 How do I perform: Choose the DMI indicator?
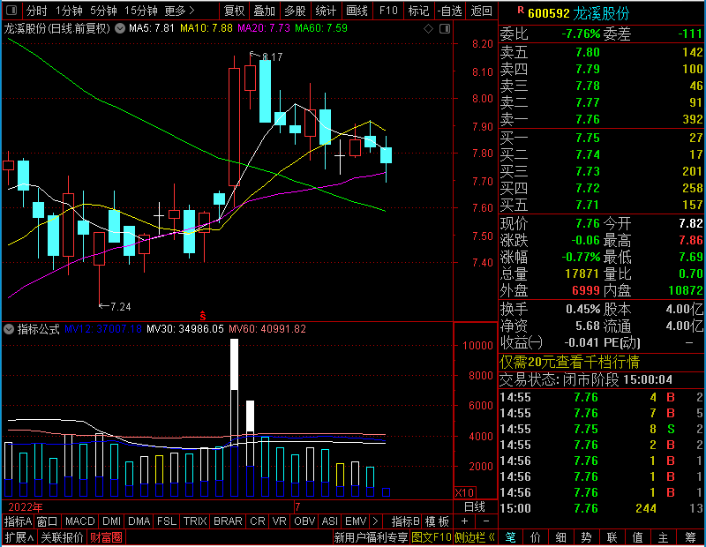coord(111,521)
